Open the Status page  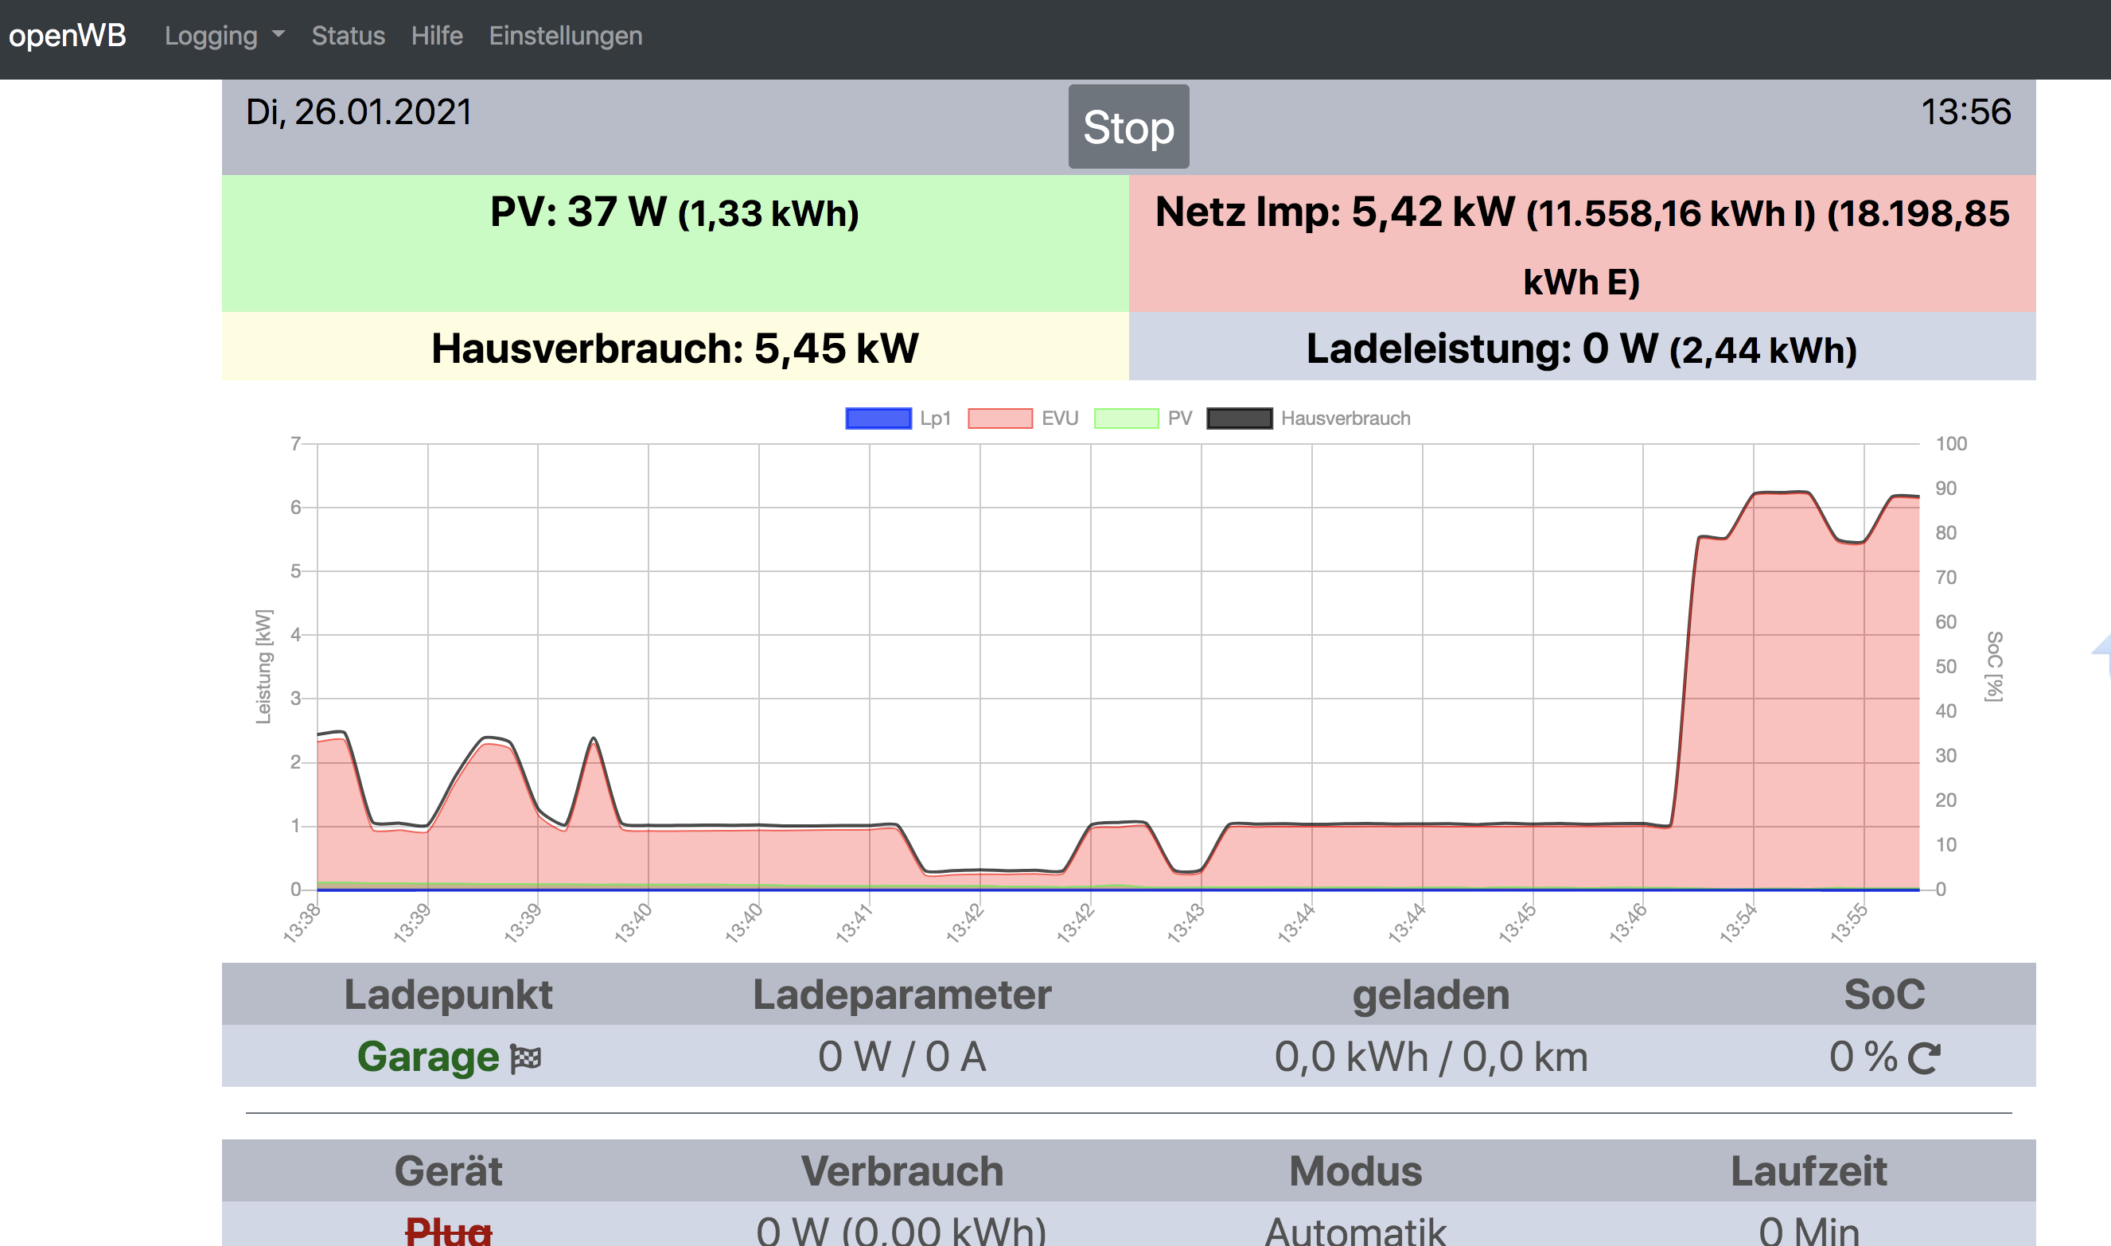(x=348, y=36)
